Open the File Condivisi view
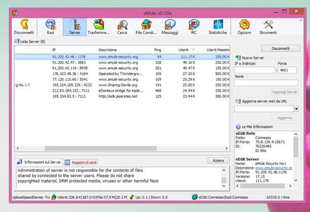310x212 pixels. coord(146,27)
